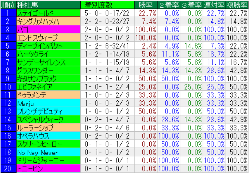The height and width of the screenshot is (173, 249).
Task: Click record 1- 2- 1-14/18
Action: pos(107,54)
